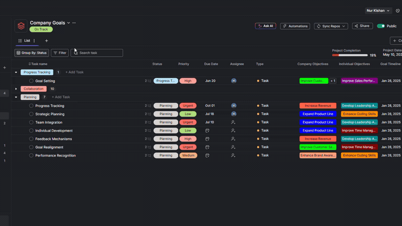The image size is (402, 226).
Task: Open Automations
Action: click(295, 26)
